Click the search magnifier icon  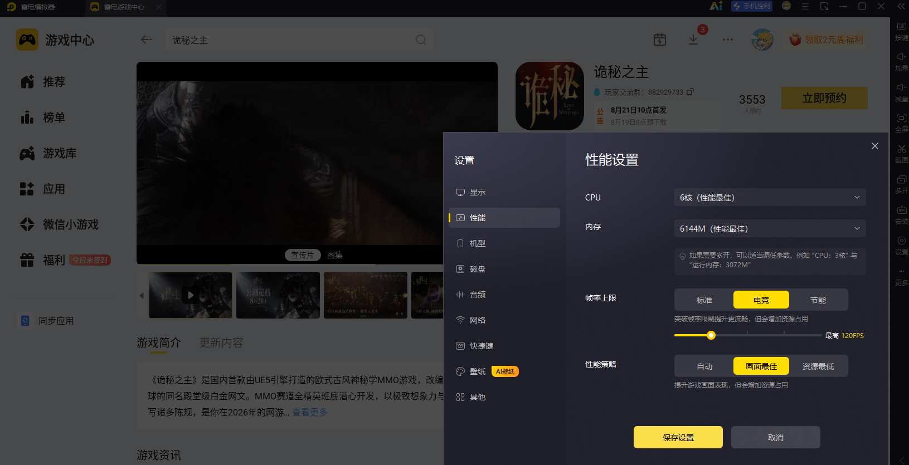(421, 40)
